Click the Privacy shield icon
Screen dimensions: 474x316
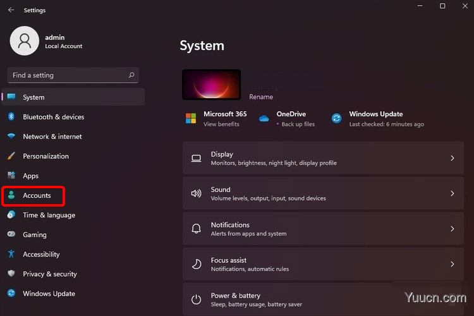coord(11,274)
